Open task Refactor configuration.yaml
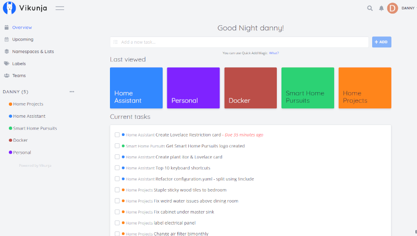Image resolution: width=417 pixels, height=236 pixels. point(205,179)
